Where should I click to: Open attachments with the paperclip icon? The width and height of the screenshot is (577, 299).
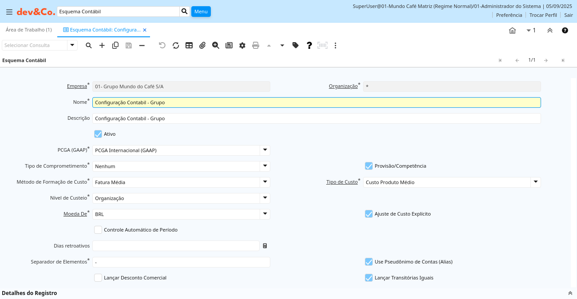click(202, 45)
